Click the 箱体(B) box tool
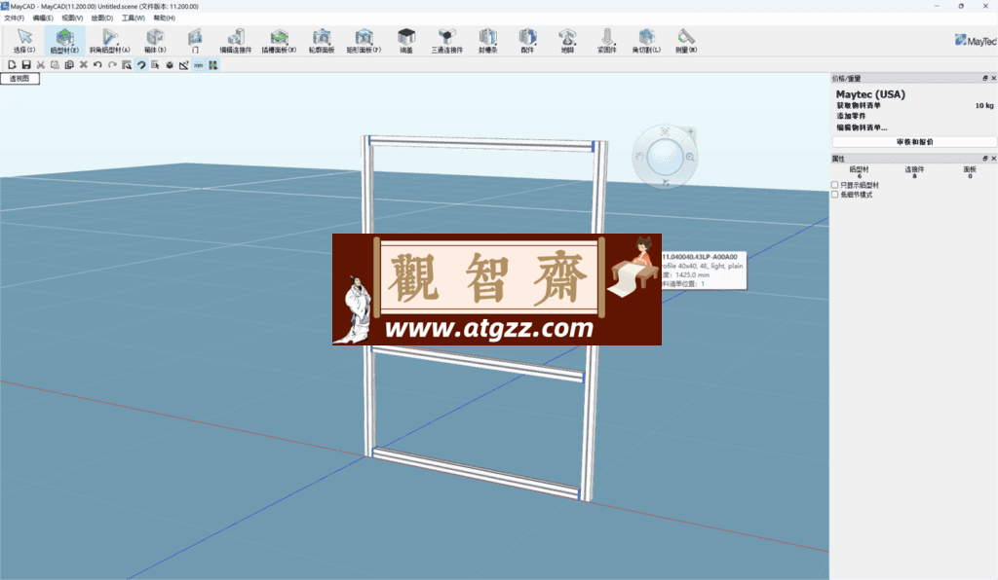Screen dimensions: 998x580 pos(155,41)
